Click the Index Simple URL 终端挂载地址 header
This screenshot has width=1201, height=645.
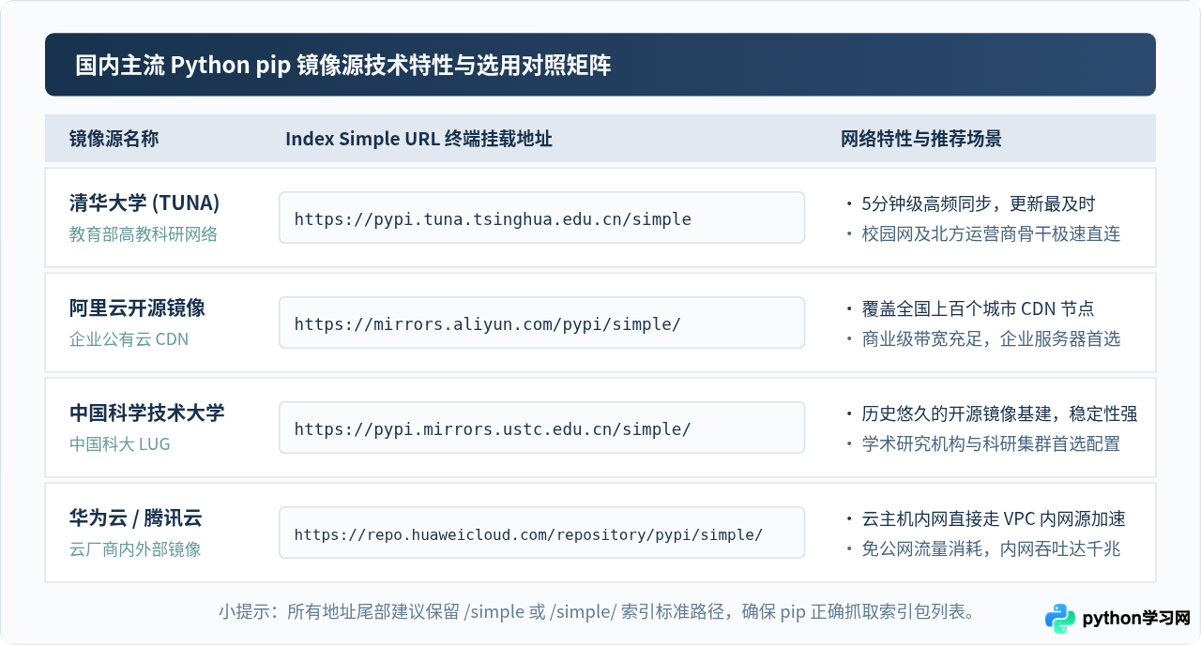pyautogui.click(x=418, y=139)
